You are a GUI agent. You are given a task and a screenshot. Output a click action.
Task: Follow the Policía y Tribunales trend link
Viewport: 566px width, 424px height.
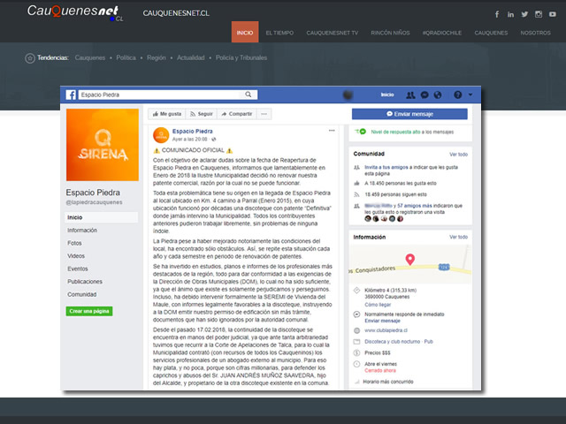coord(241,57)
